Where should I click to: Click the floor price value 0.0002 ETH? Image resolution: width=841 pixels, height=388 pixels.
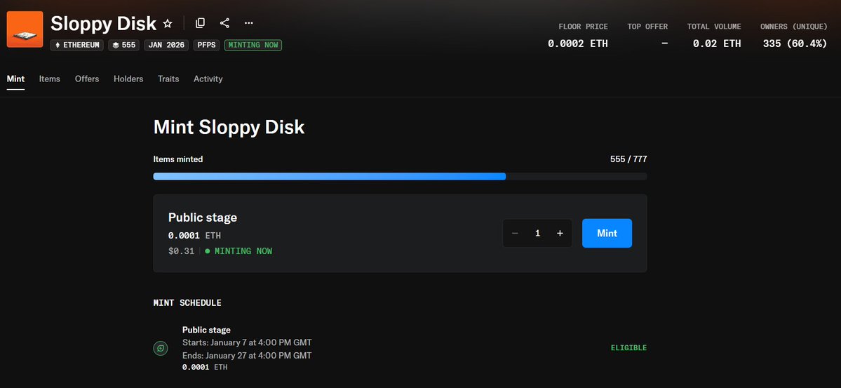pos(578,44)
